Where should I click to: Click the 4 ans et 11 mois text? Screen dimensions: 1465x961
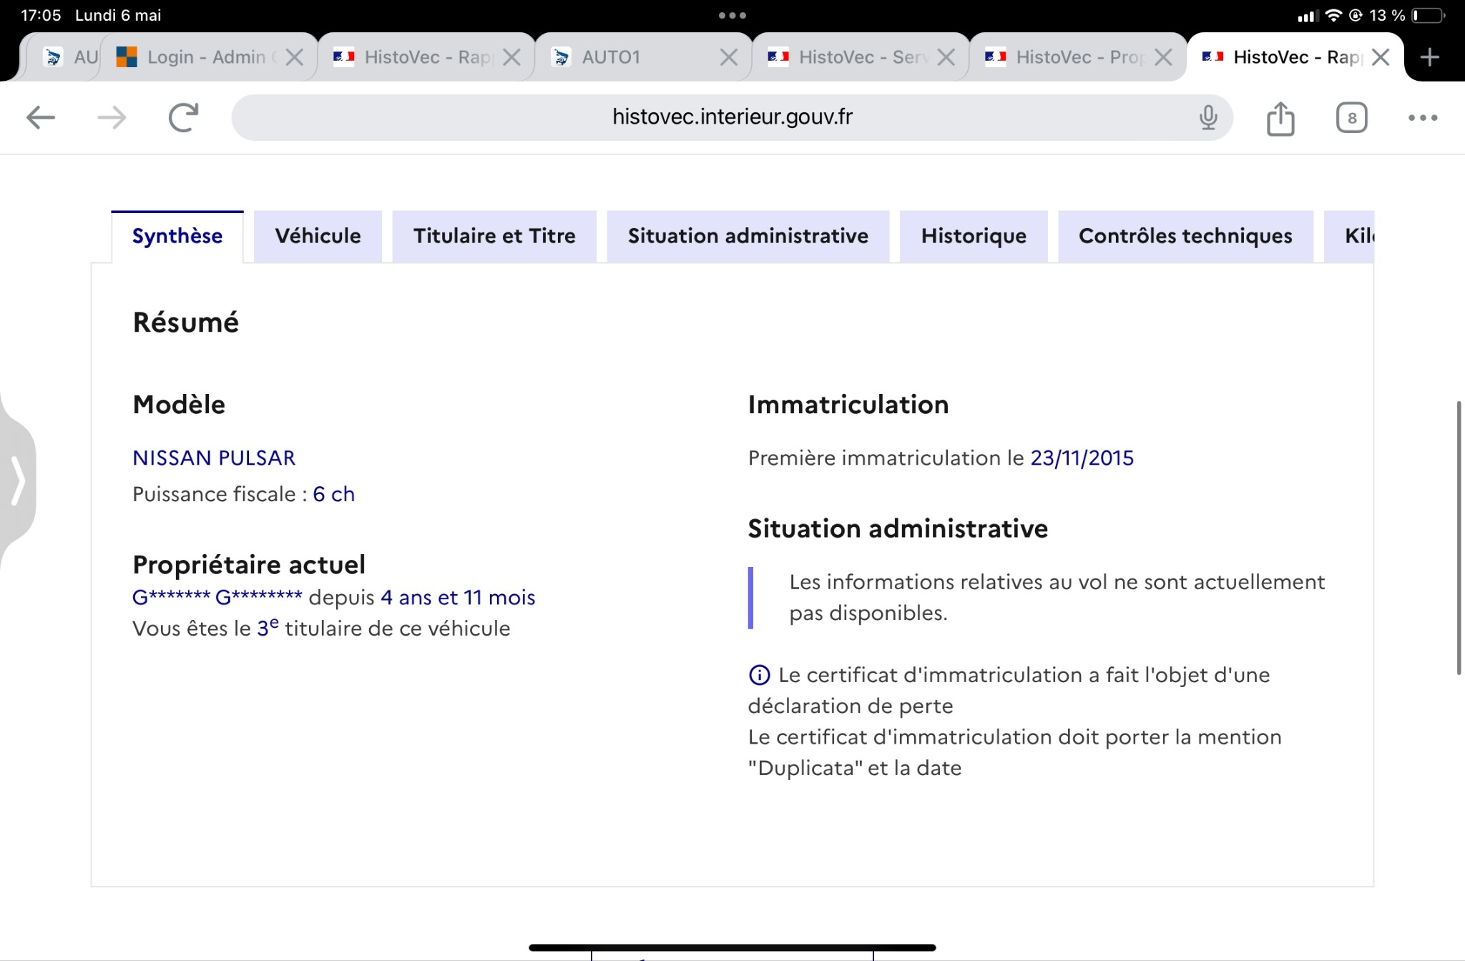[x=458, y=597]
